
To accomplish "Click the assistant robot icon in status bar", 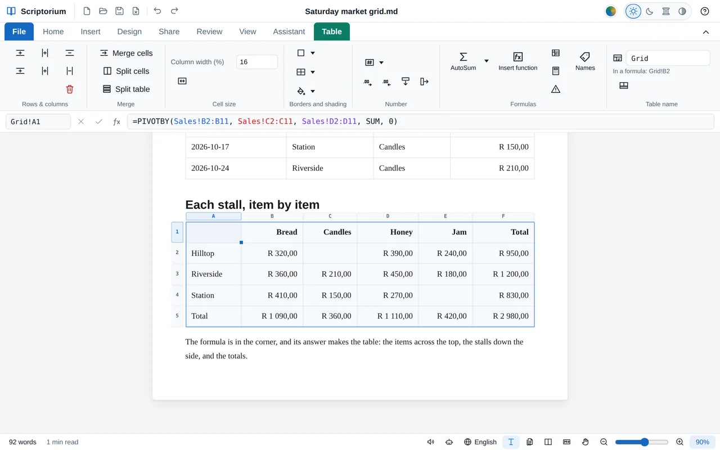I will point(449,442).
